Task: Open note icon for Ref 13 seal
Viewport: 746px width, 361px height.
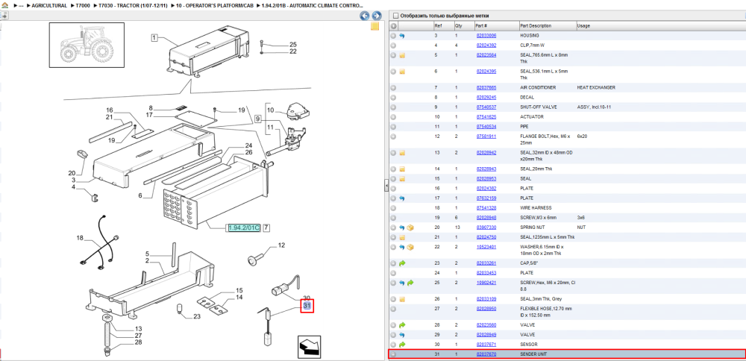Action: pyautogui.click(x=402, y=153)
